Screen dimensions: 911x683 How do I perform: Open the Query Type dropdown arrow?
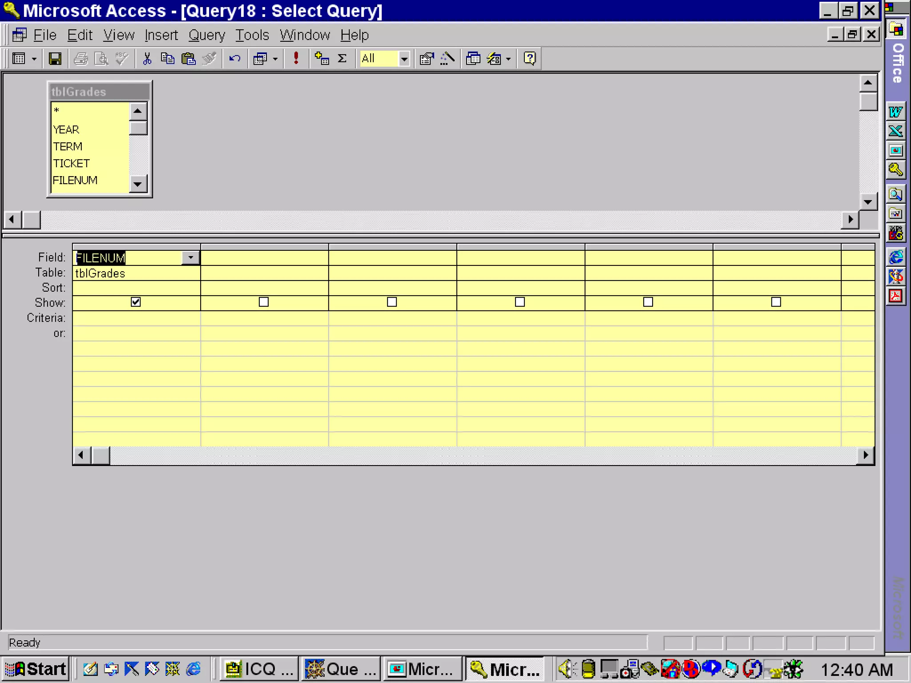click(275, 58)
